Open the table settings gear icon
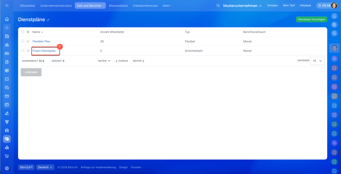The height and width of the screenshot is (174, 341). pos(28,32)
